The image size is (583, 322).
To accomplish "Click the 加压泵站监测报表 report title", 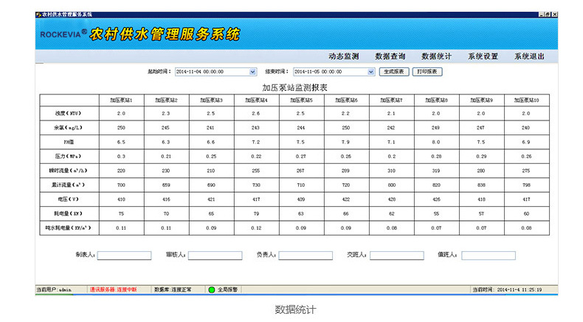I will tap(294, 88).
